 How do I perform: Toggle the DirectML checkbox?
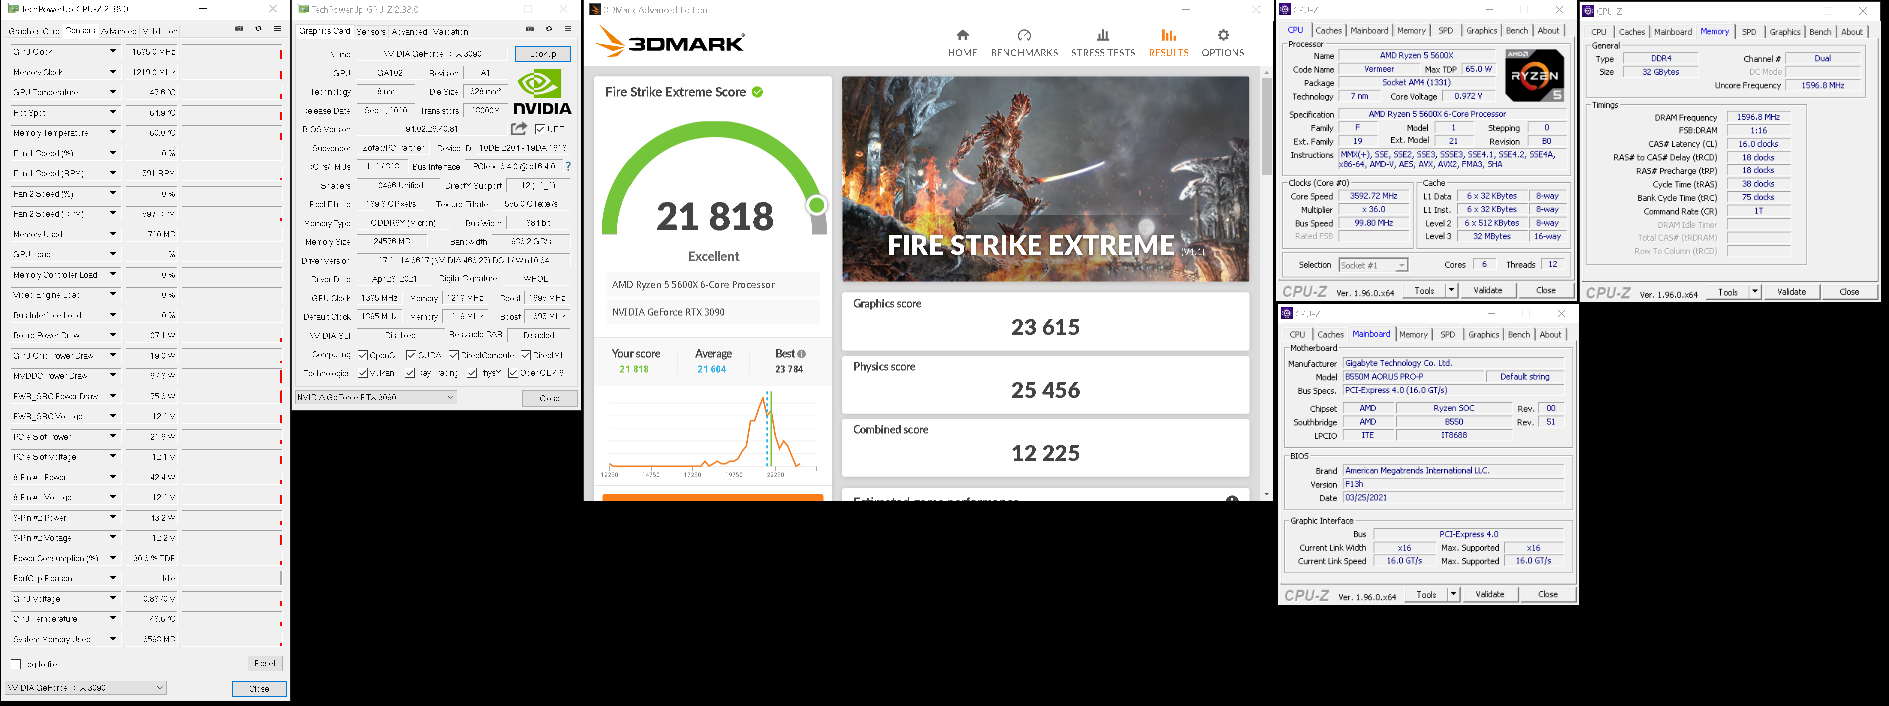(526, 355)
